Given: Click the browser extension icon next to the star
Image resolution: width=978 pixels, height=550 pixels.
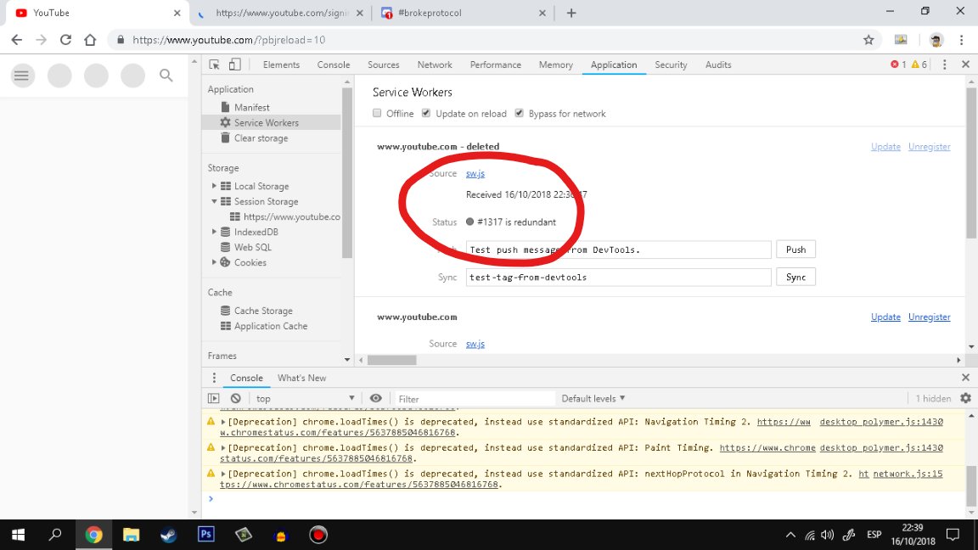Looking at the screenshot, I should coord(901,40).
